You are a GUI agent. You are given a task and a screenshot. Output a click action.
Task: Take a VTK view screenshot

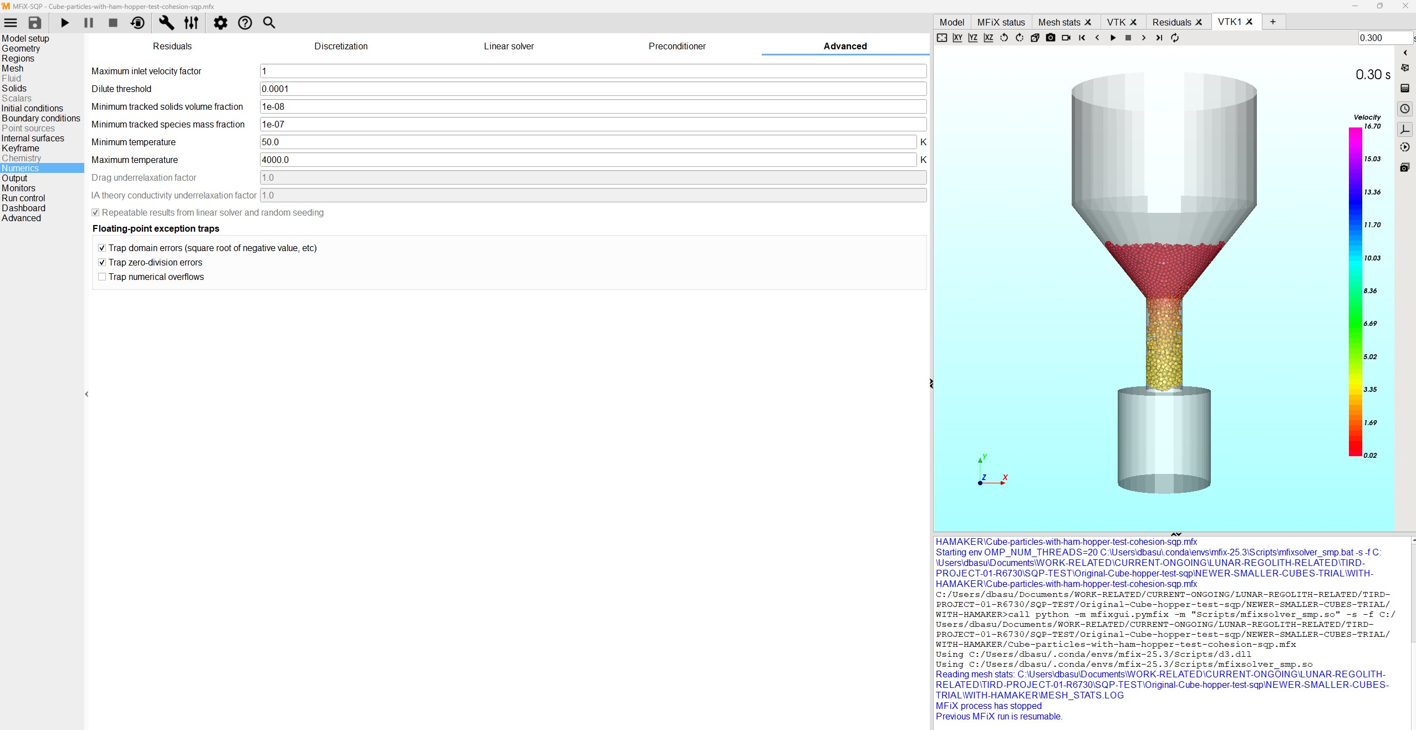[x=1051, y=38]
